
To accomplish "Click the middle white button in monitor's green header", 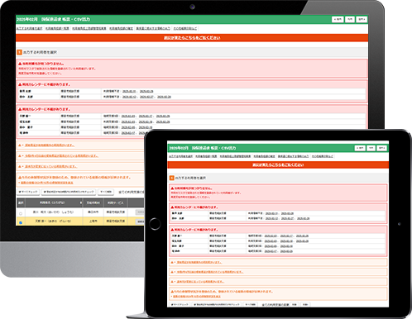I will (350, 19).
